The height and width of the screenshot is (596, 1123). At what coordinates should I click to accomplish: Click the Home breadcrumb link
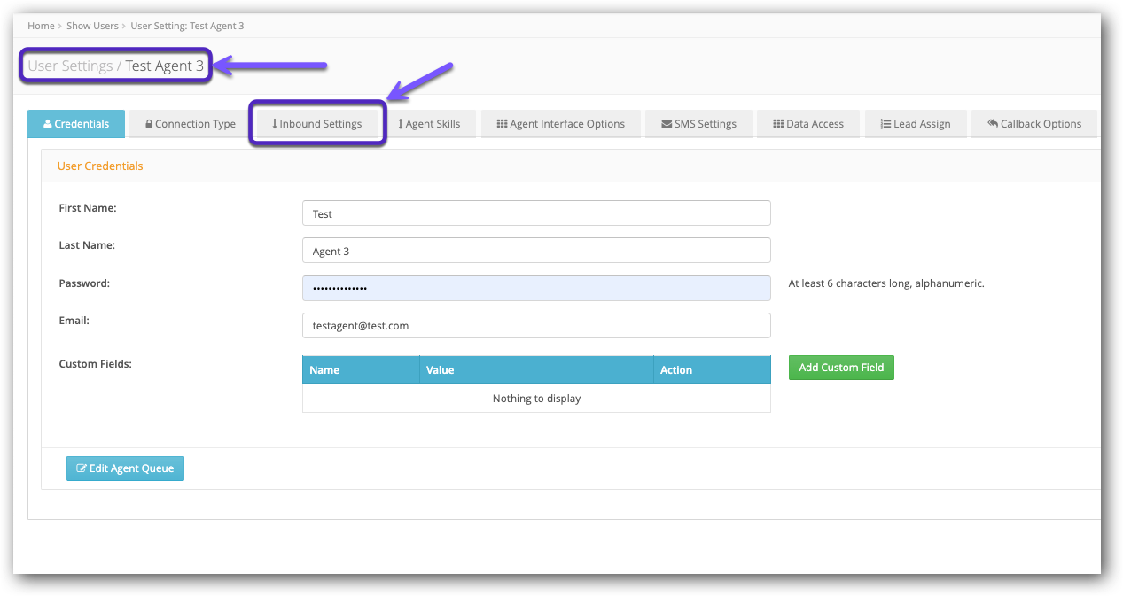coord(41,26)
